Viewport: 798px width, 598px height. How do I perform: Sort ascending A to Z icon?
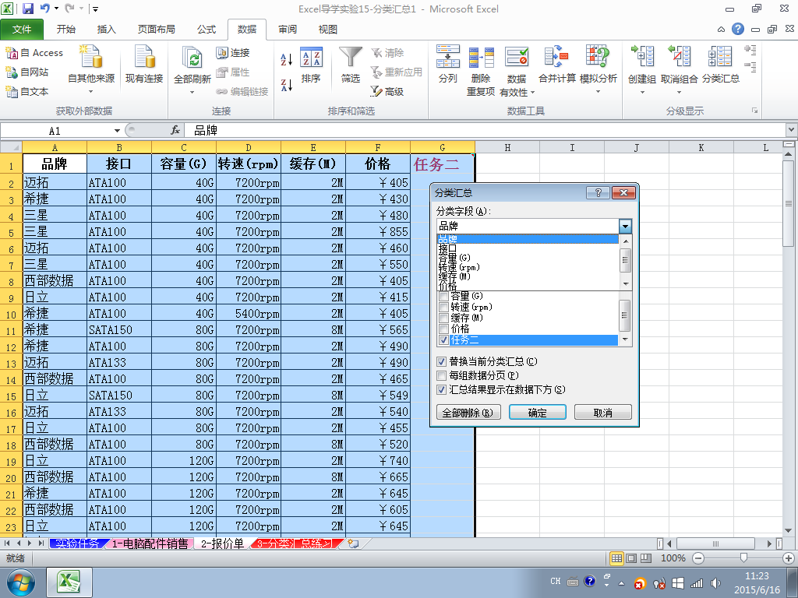tap(287, 59)
